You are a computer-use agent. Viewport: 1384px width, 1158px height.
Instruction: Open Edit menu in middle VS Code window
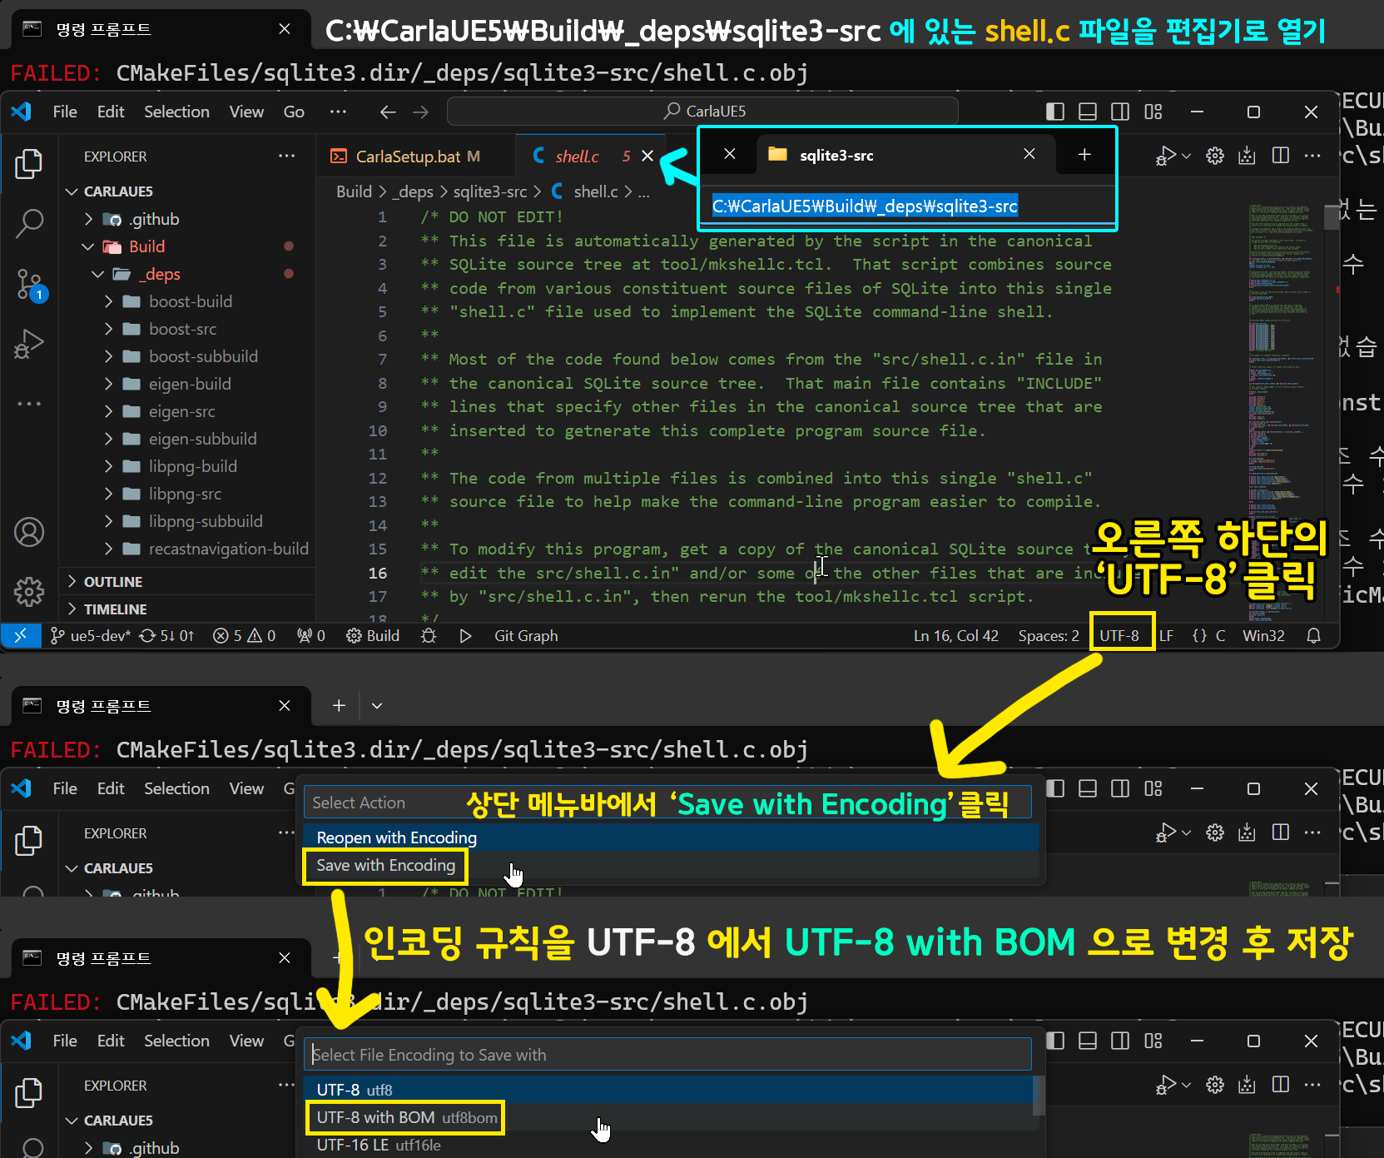[111, 788]
